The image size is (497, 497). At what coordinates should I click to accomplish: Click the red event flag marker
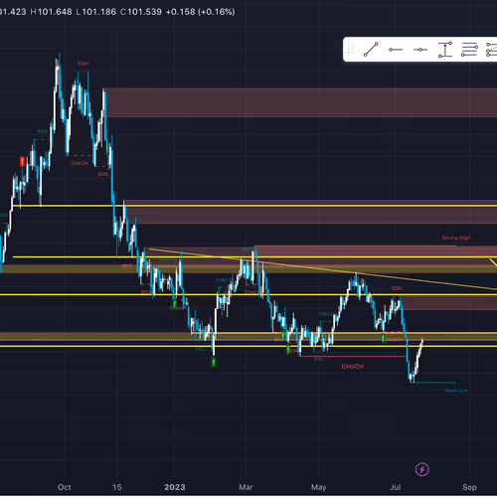22,162
